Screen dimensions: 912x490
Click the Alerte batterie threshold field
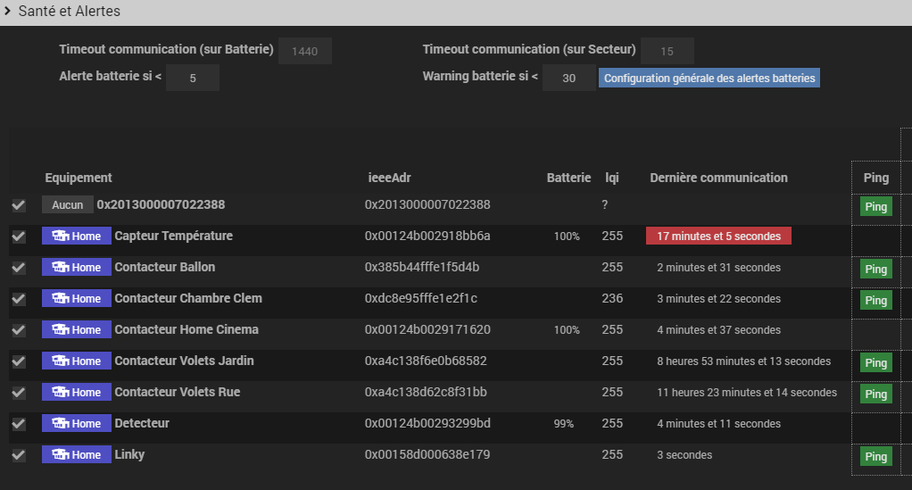tap(192, 79)
